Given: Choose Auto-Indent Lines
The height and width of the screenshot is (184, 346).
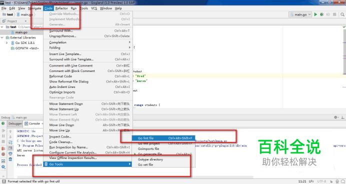Looking at the screenshot, I should [x=88, y=87].
